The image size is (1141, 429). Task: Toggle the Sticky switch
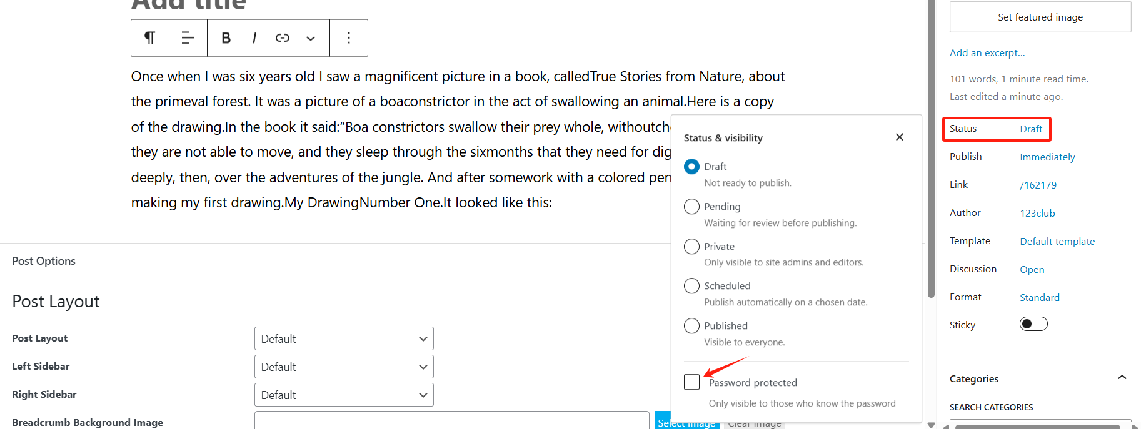1033,323
